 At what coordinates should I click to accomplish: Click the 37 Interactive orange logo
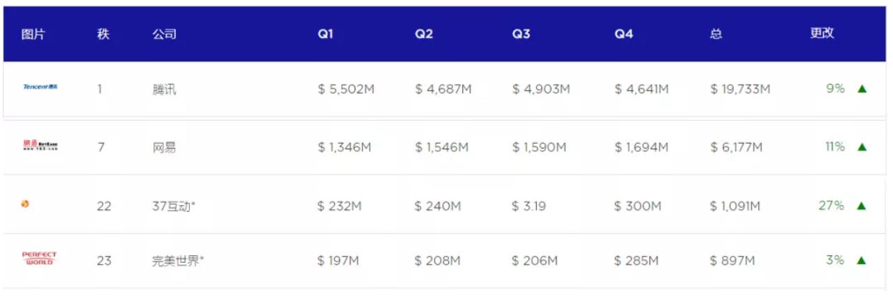tap(25, 204)
